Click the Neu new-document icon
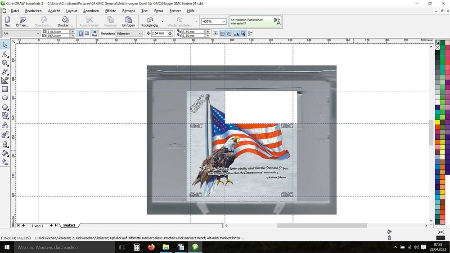 8,20
